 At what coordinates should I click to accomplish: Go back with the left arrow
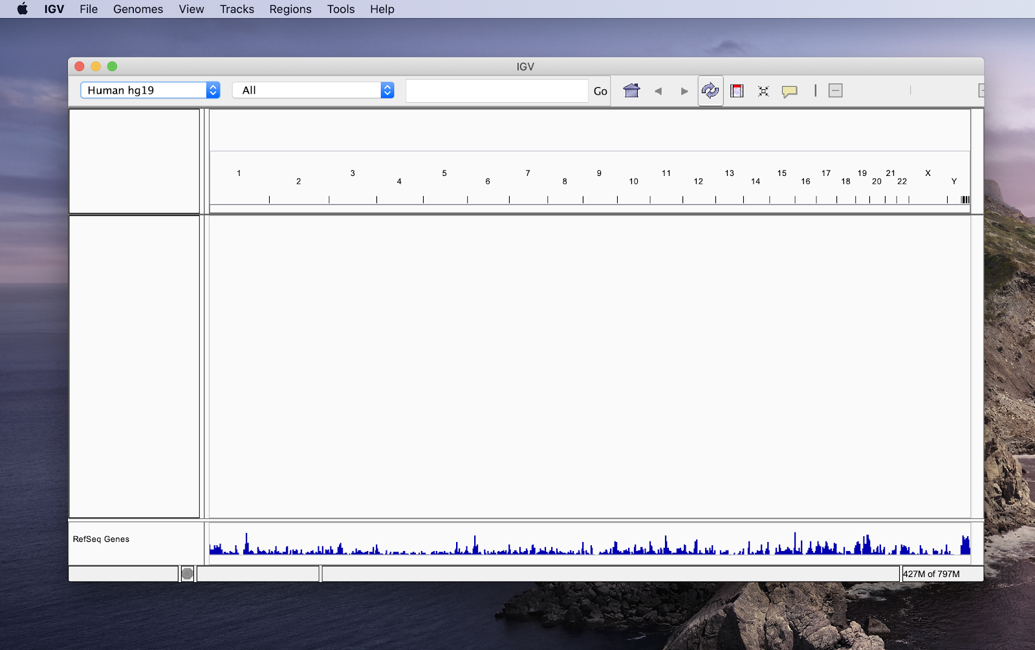tap(658, 91)
